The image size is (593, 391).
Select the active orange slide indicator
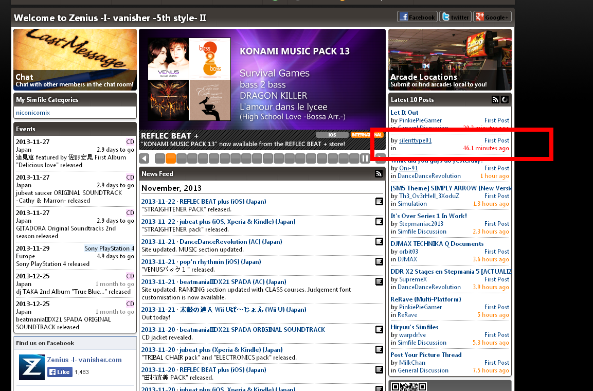coord(171,158)
